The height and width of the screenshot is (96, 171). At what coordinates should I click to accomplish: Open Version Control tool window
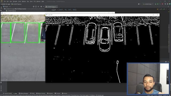click(7, 93)
